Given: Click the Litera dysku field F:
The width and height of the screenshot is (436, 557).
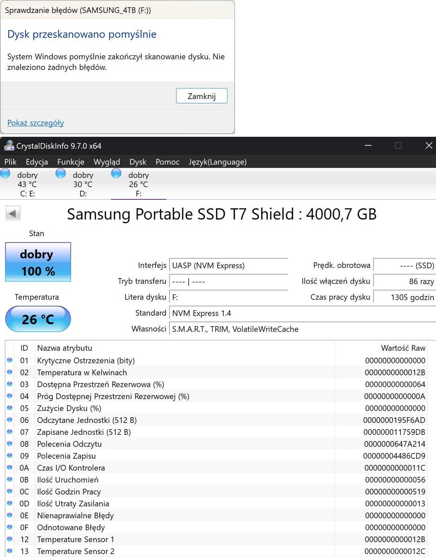Looking at the screenshot, I should [x=228, y=297].
